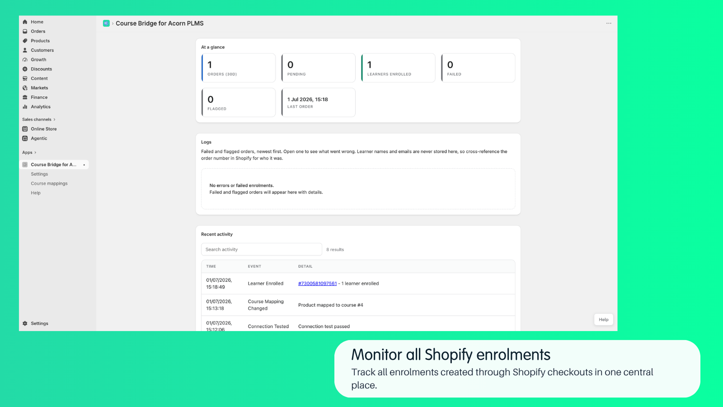The image size is (723, 407).
Task: Click 'Course Mapping Changed' event cell
Action: tap(266, 305)
